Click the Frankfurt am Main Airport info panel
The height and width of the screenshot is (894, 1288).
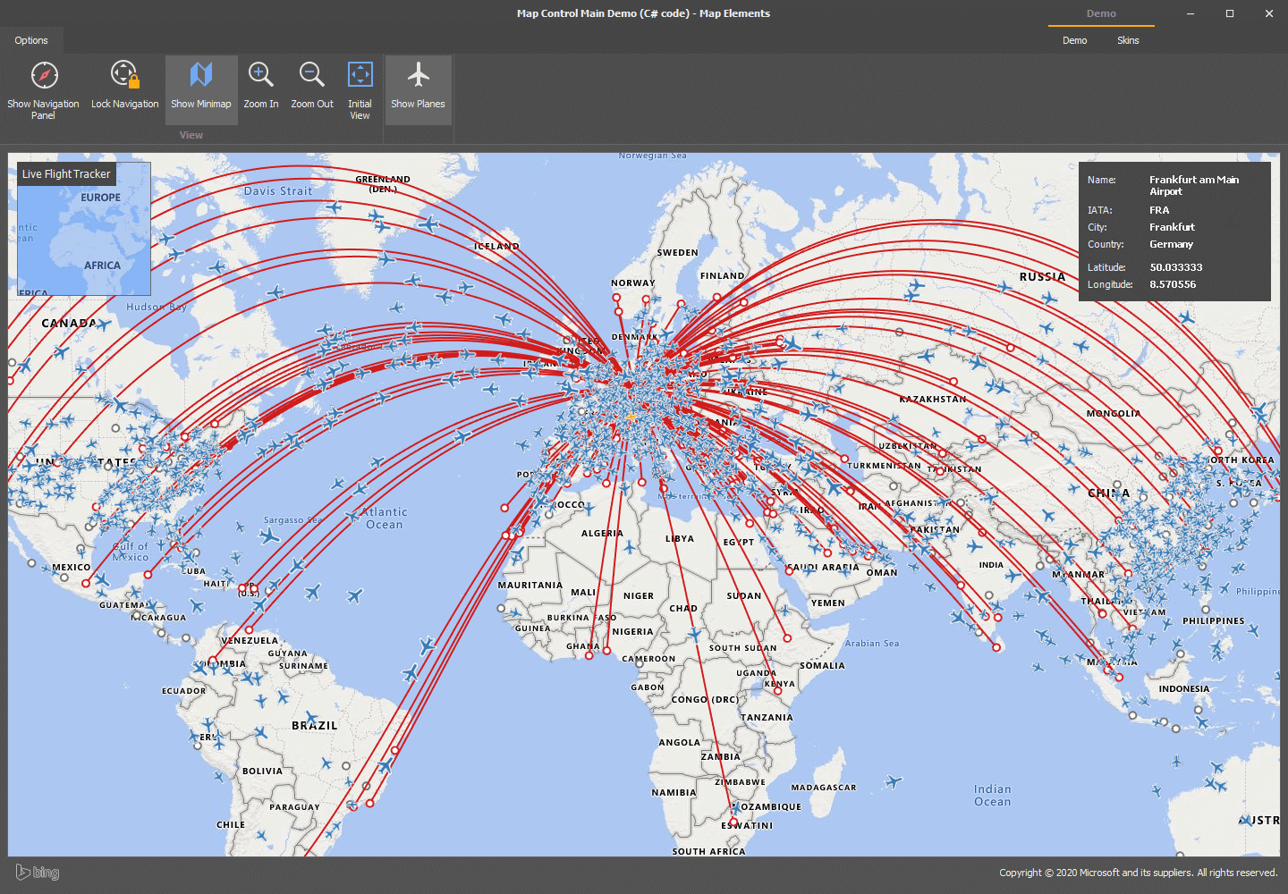[x=1174, y=231]
